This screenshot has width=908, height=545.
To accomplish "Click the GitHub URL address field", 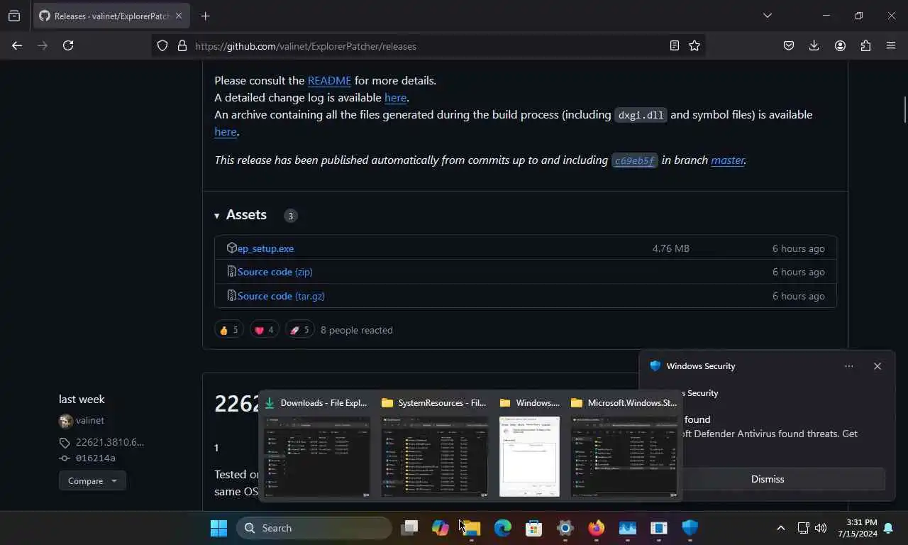I will [428, 46].
